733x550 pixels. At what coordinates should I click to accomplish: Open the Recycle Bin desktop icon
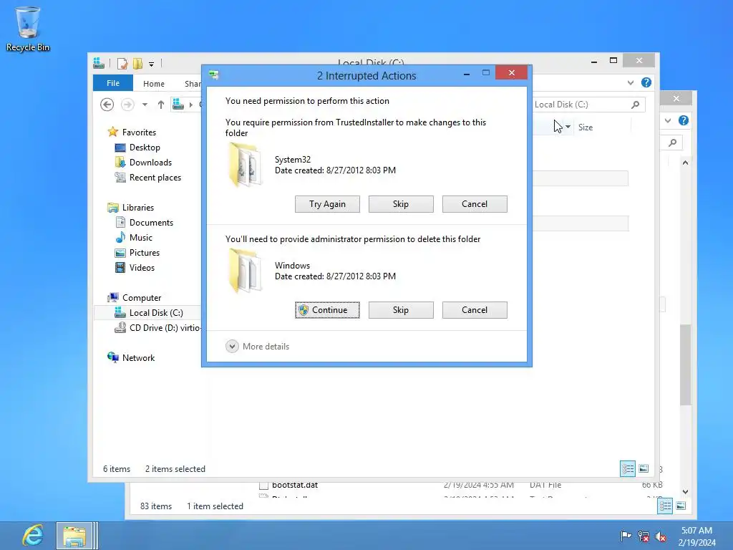[28, 28]
